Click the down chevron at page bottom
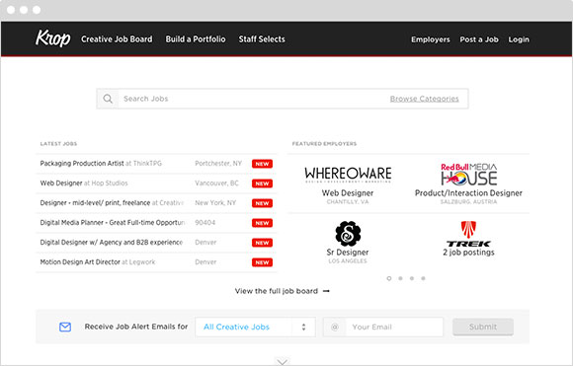Screen dimensions: 573x366 pyautogui.click(x=282, y=362)
